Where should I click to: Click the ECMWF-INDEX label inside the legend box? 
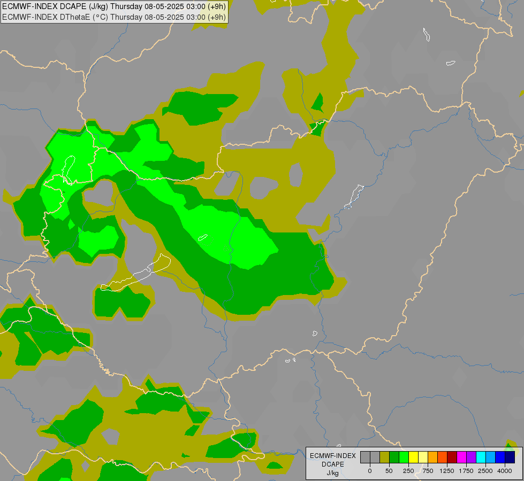[x=333, y=456]
